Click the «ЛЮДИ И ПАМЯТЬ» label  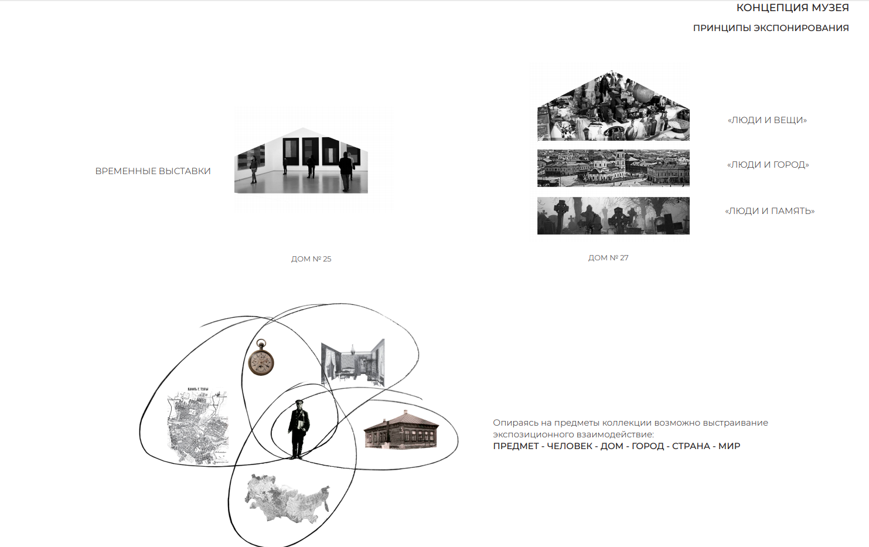pyautogui.click(x=769, y=211)
